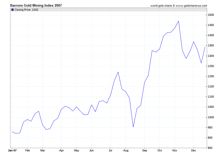Click the final December data point on the line
Screen dimensions: 217x157
205,47
